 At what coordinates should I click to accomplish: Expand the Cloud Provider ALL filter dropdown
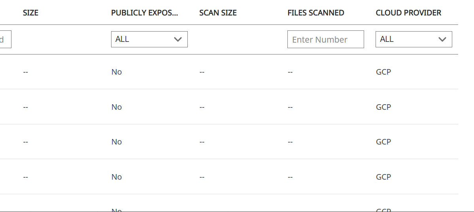click(x=414, y=39)
